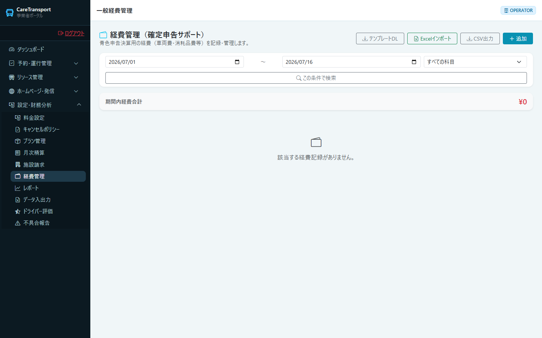Click the 料金設定 icon
Image resolution: width=542 pixels, height=338 pixels.
18,118
